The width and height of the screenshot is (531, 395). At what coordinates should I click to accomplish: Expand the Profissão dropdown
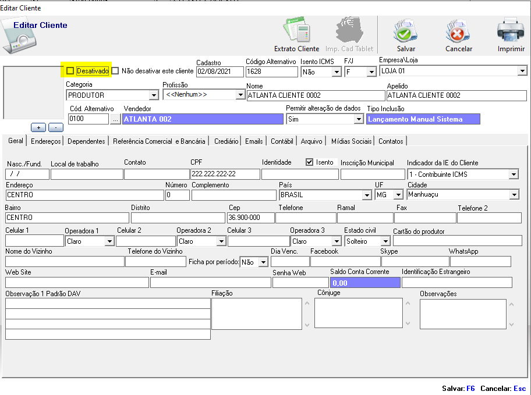240,95
